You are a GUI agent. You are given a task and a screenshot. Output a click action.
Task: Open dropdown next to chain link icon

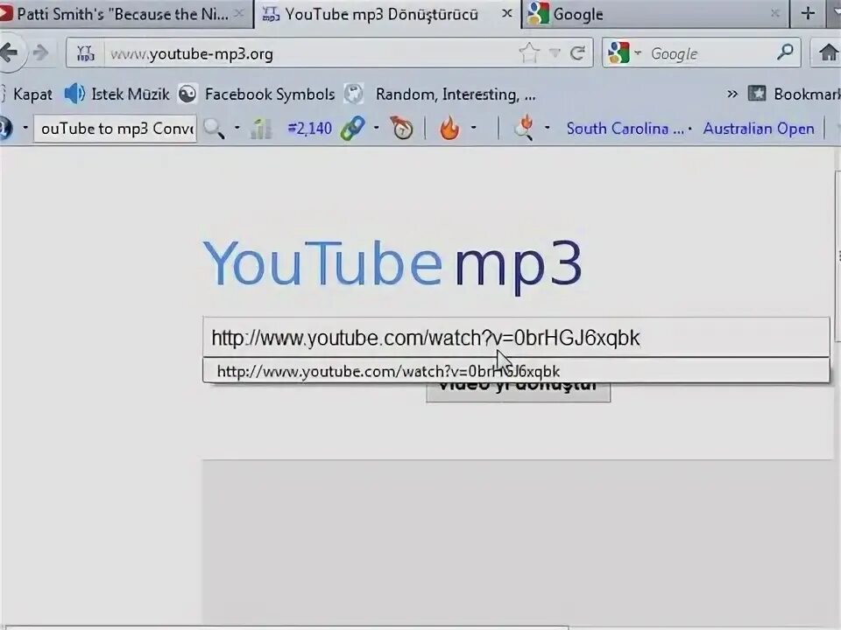[x=376, y=128]
